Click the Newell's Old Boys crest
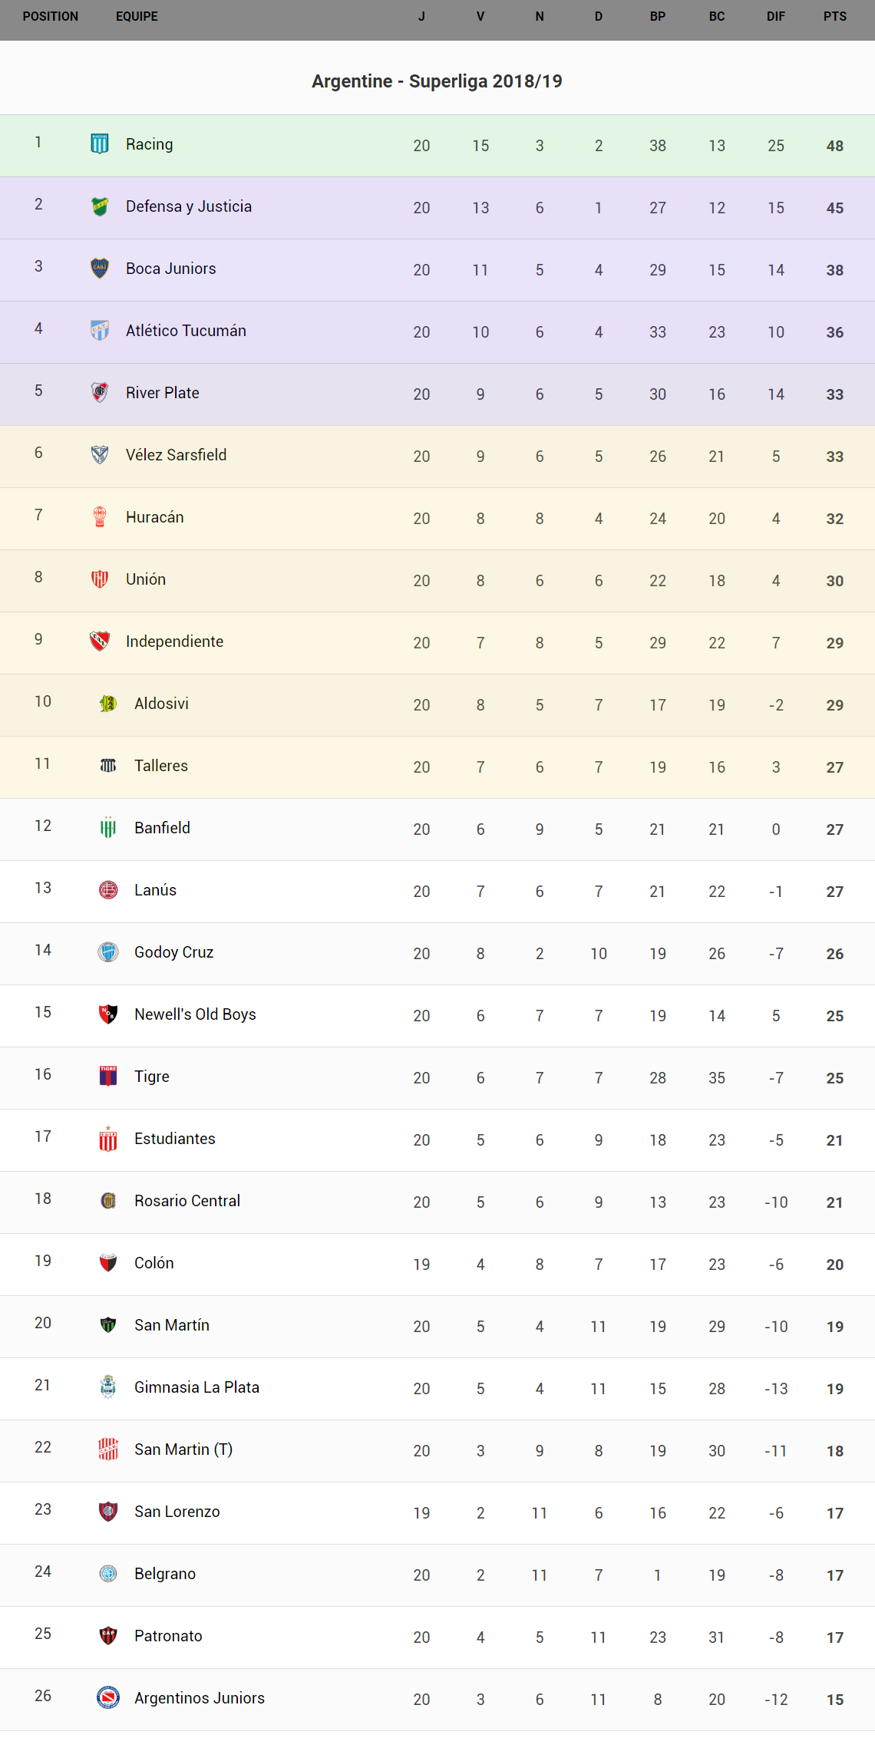The image size is (875, 1738). [x=108, y=1014]
